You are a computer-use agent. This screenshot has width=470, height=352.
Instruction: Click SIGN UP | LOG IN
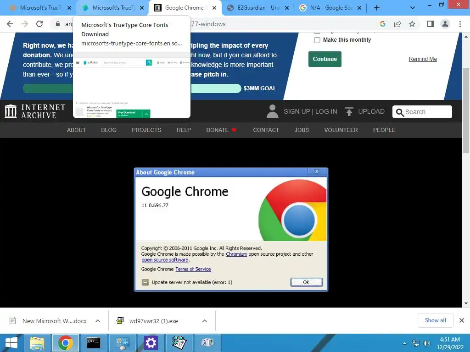[x=310, y=111]
